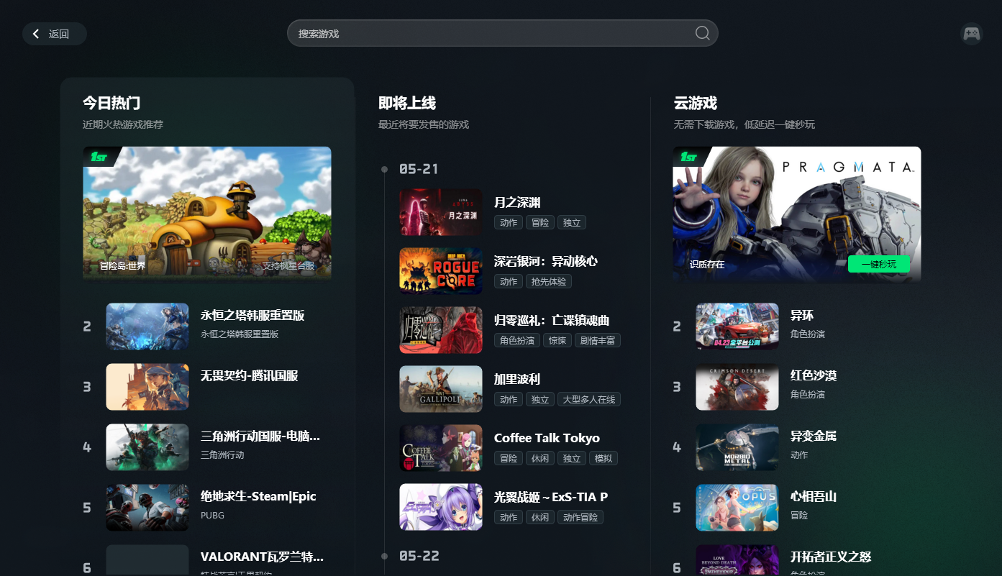1002x576 pixels.
Task: Click the 模拟 tag
Action: [604, 459]
